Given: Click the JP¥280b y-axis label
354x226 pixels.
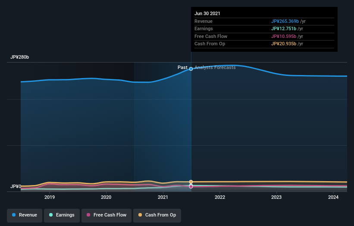Looking at the screenshot, I should coord(20,57).
